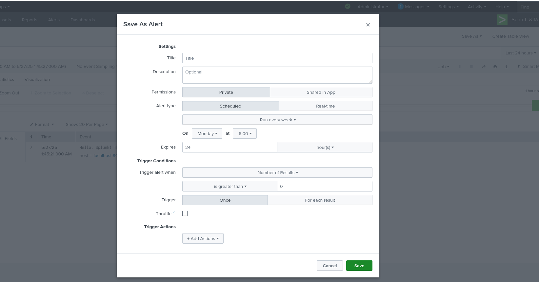Click the Messages notification badge

click(x=400, y=7)
